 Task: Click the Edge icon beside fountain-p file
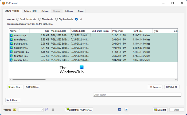tap(11, 56)
